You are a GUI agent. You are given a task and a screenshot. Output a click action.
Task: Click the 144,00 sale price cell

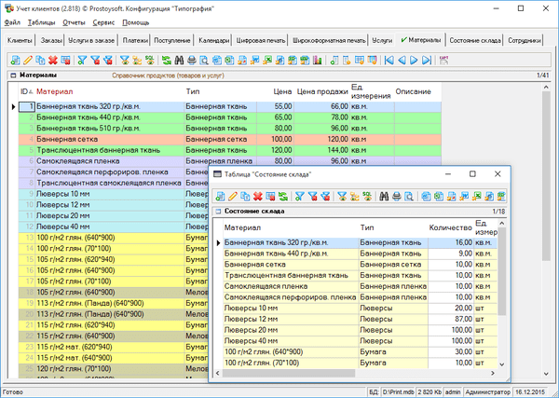[322, 150]
